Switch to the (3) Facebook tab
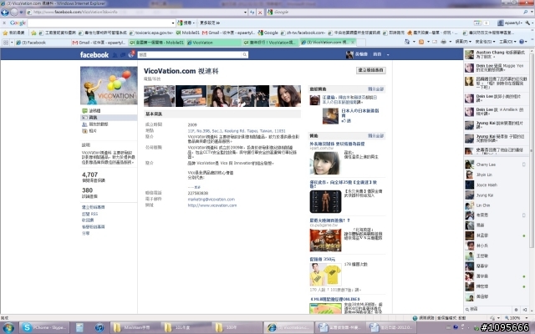The image size is (535, 334). click(43, 43)
